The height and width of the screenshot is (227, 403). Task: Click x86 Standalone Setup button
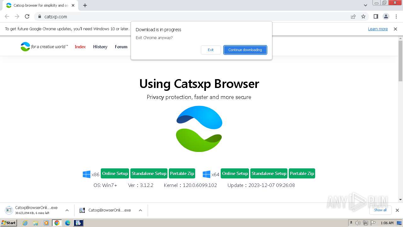pyautogui.click(x=149, y=173)
